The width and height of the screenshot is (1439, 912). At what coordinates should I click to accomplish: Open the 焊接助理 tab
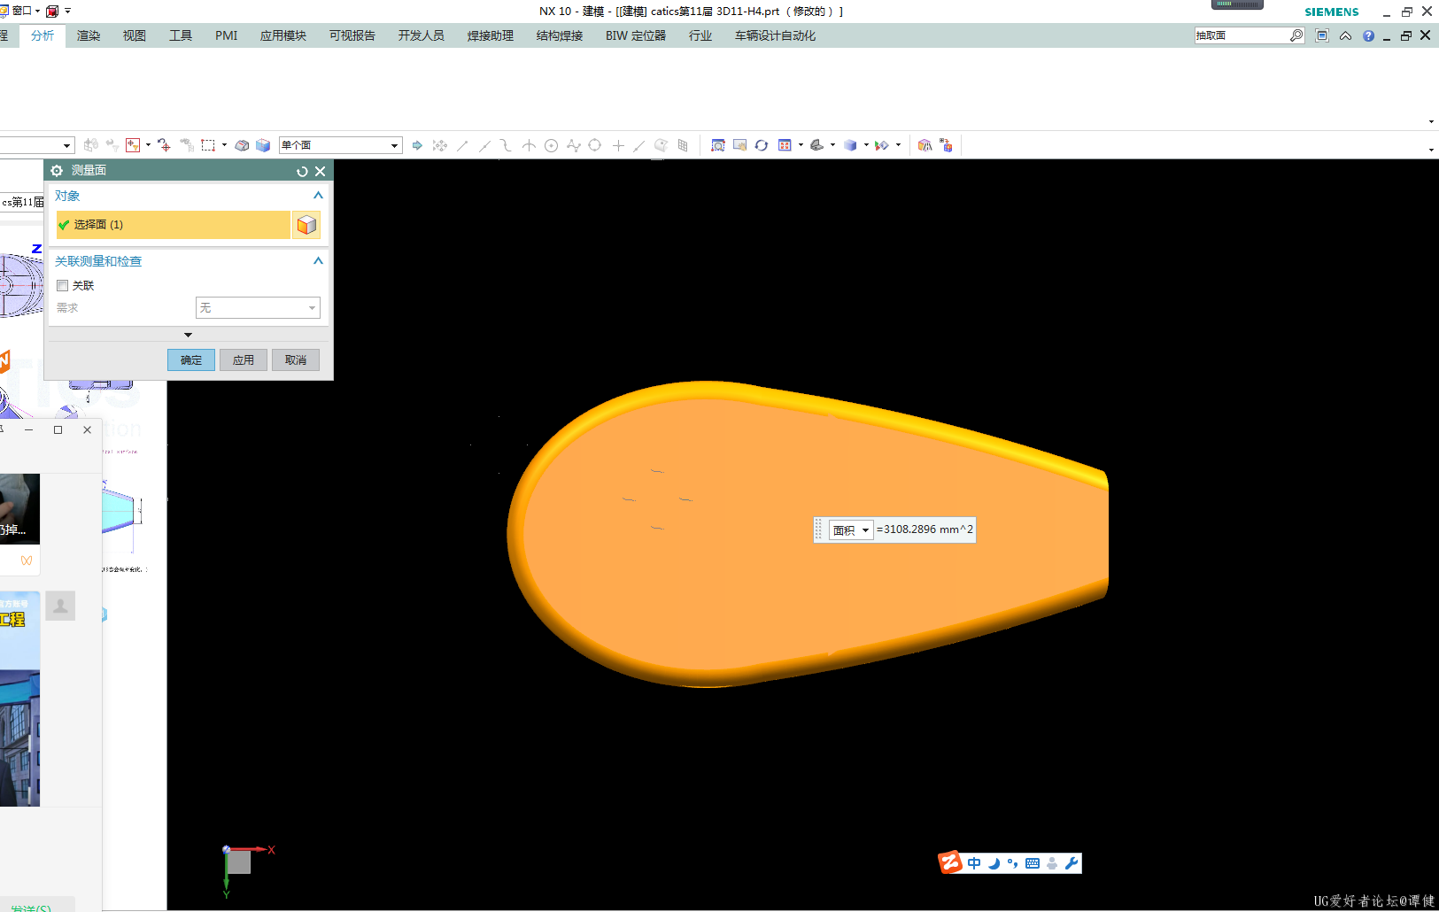click(491, 35)
